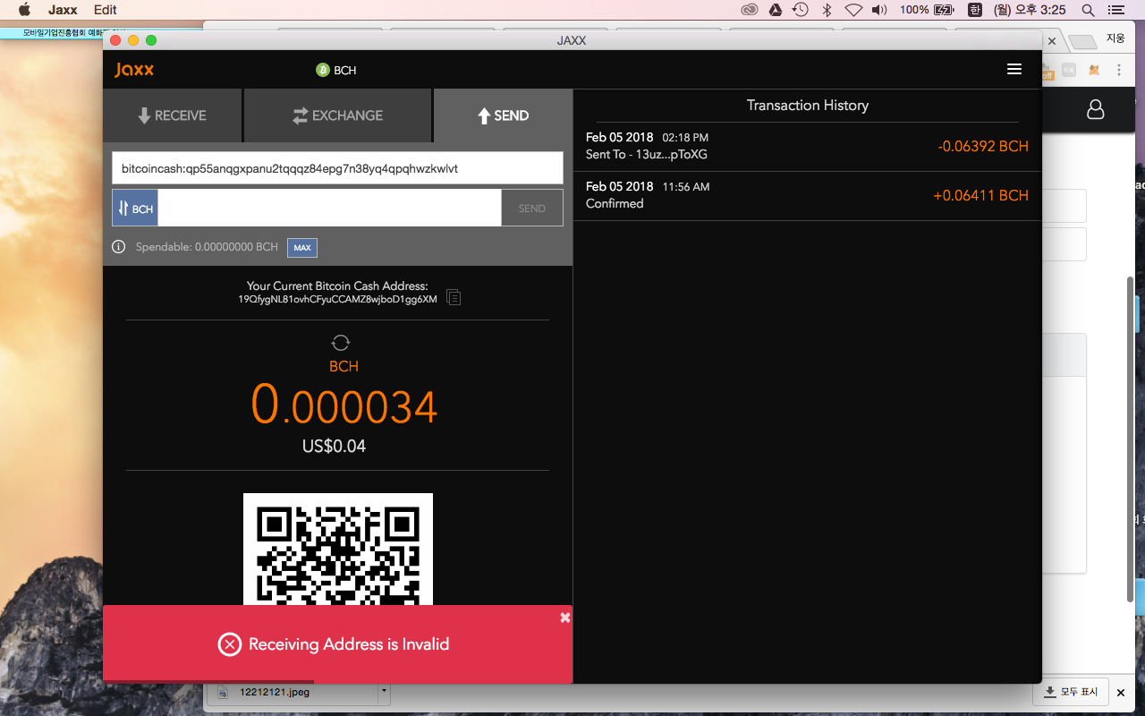Open the 12212121.jpeg download options arrow

[x=384, y=691]
